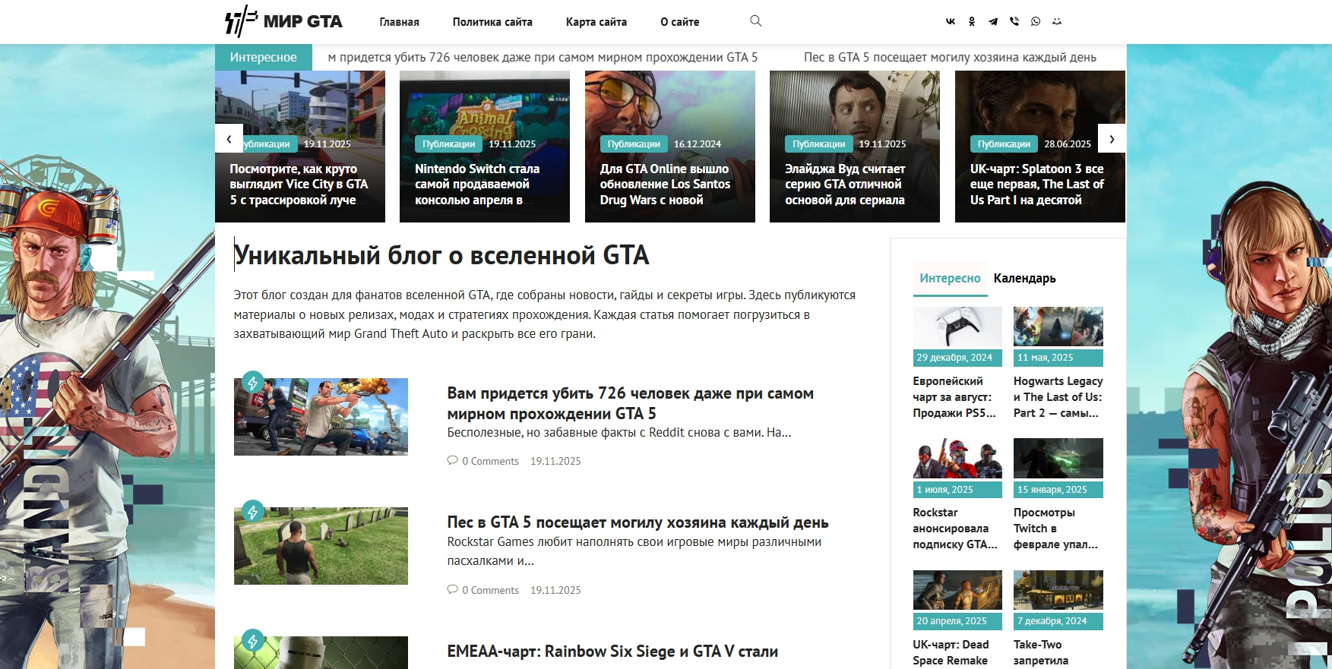This screenshot has width=1332, height=669.
Task: Click the МИР GTA site logo
Action: pos(283,21)
